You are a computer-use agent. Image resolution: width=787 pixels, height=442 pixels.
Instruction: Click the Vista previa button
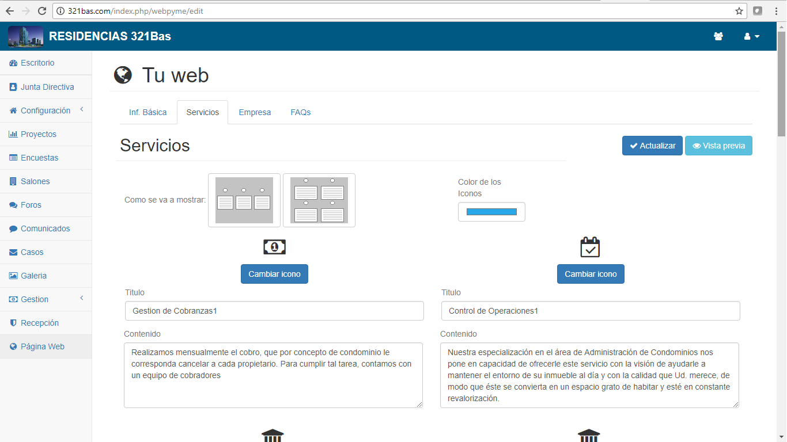click(718, 146)
